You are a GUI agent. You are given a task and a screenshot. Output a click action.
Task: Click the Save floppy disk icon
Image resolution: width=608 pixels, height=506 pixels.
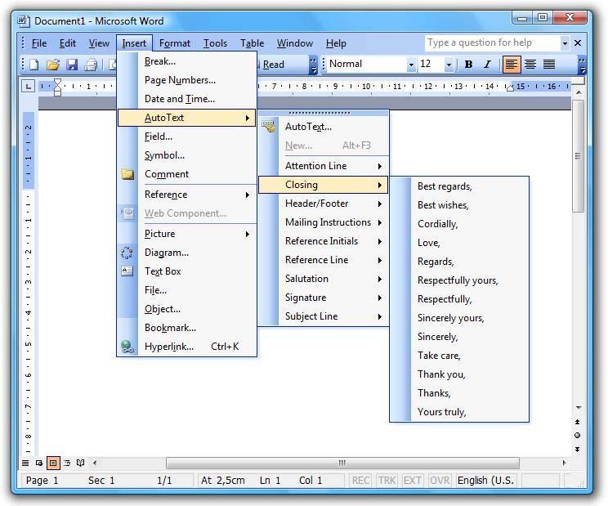pos(72,64)
